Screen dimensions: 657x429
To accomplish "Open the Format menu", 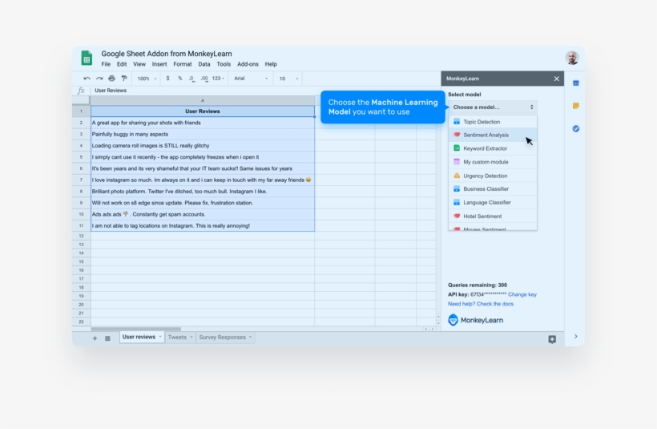I will click(182, 64).
